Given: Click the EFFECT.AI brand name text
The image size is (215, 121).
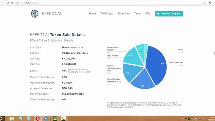Looking at the screenshot, I should 51,13.
